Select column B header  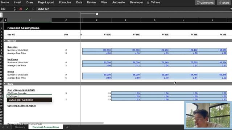point(29,20)
